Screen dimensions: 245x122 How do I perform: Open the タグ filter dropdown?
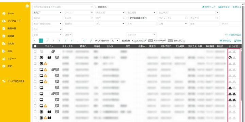(110, 24)
